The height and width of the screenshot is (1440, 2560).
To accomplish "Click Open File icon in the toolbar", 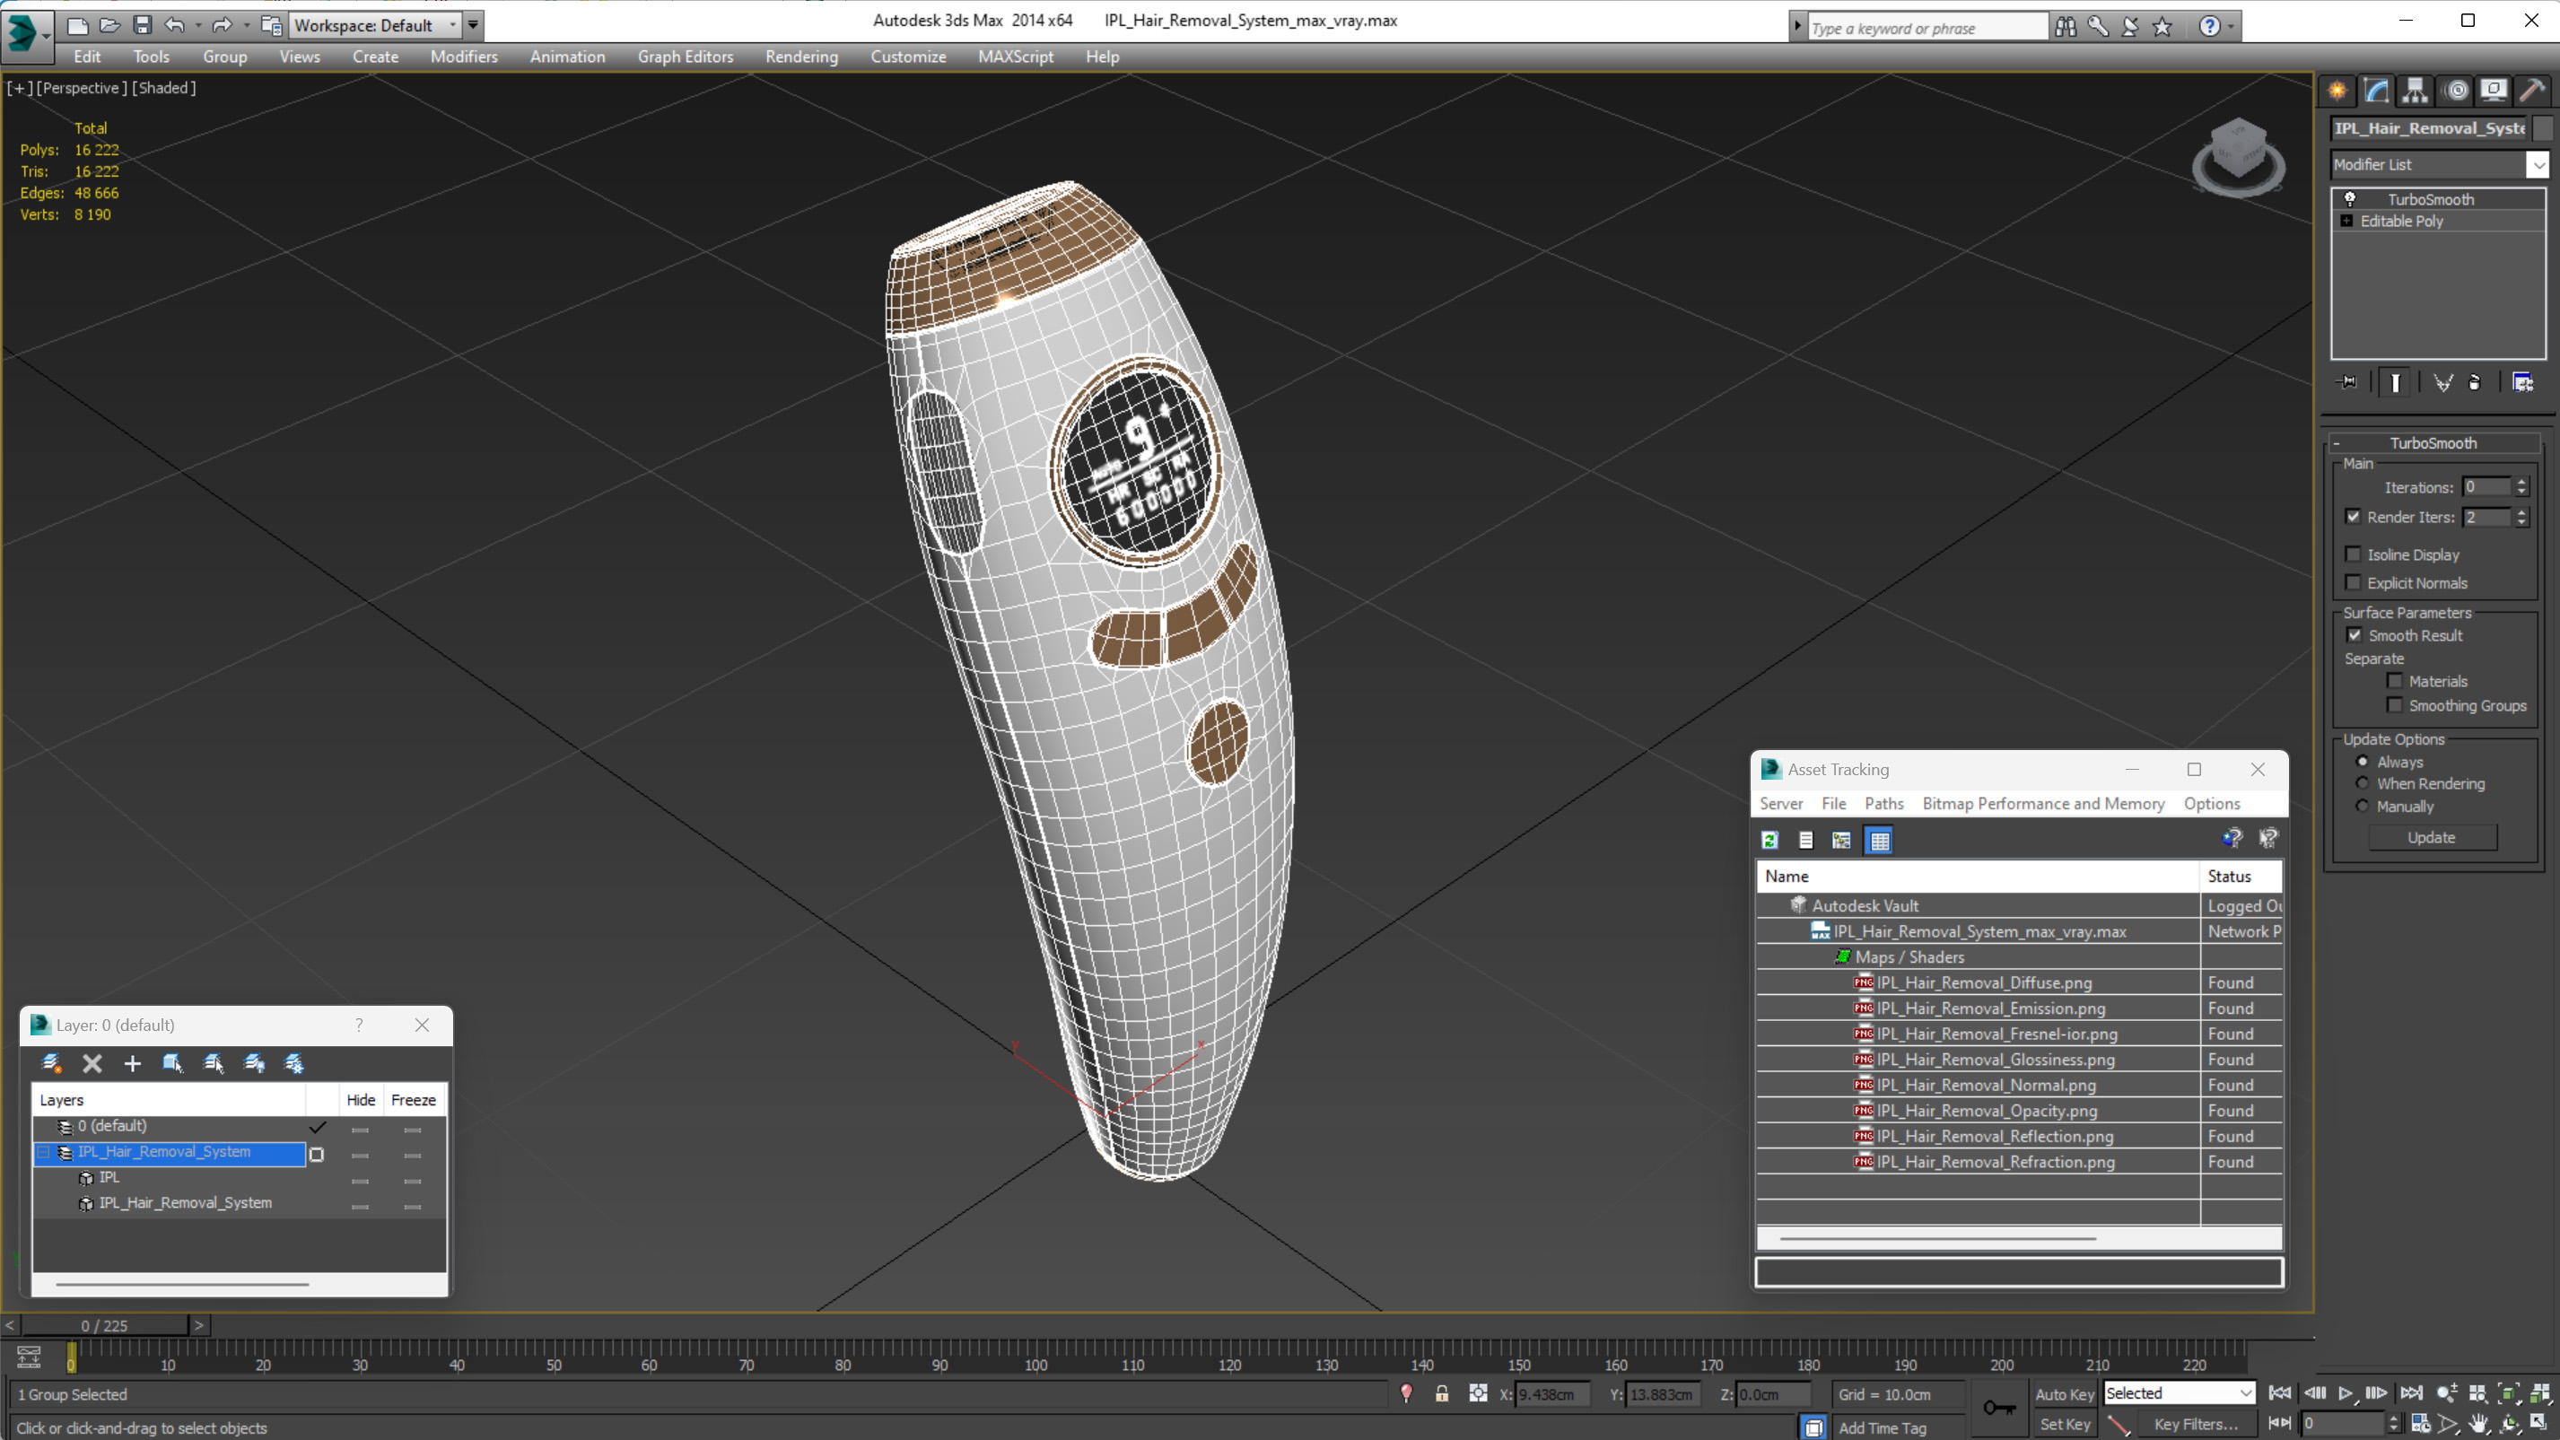I will (x=109, y=25).
